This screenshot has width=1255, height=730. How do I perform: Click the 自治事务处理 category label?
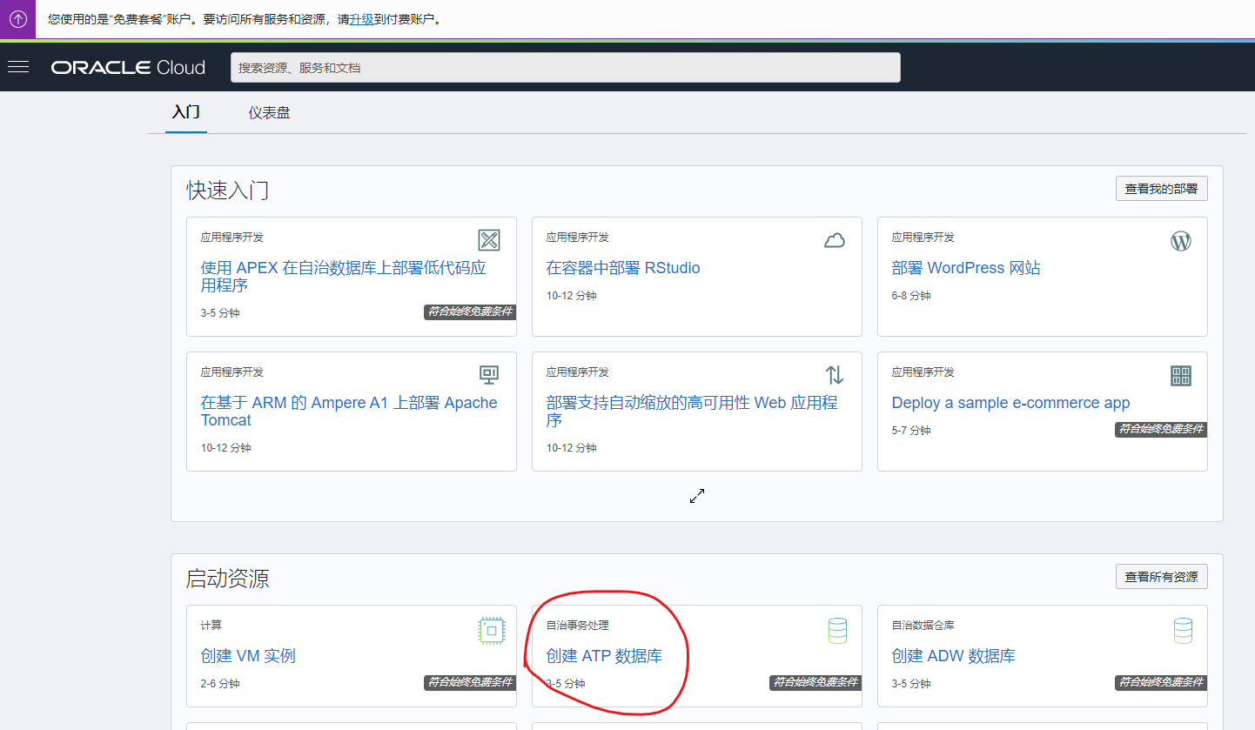pos(577,626)
